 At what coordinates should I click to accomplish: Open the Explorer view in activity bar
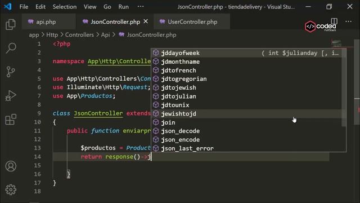click(x=11, y=24)
